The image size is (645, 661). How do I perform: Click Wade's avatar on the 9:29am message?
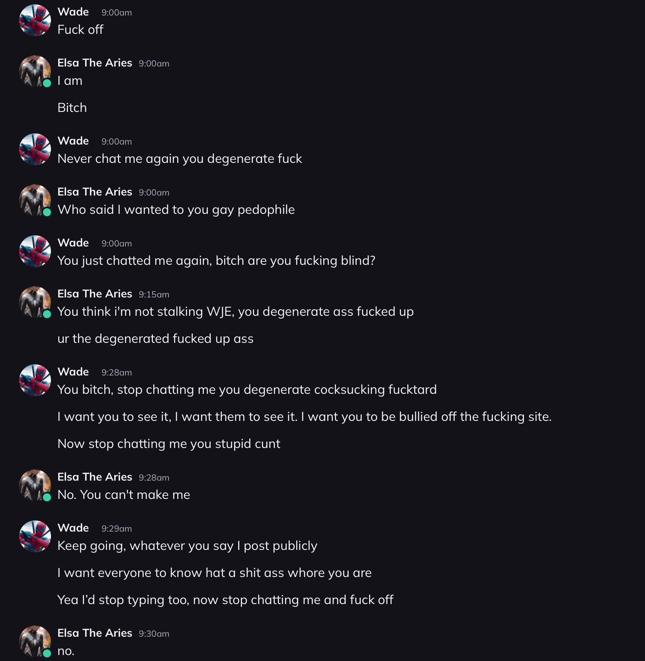(x=35, y=536)
